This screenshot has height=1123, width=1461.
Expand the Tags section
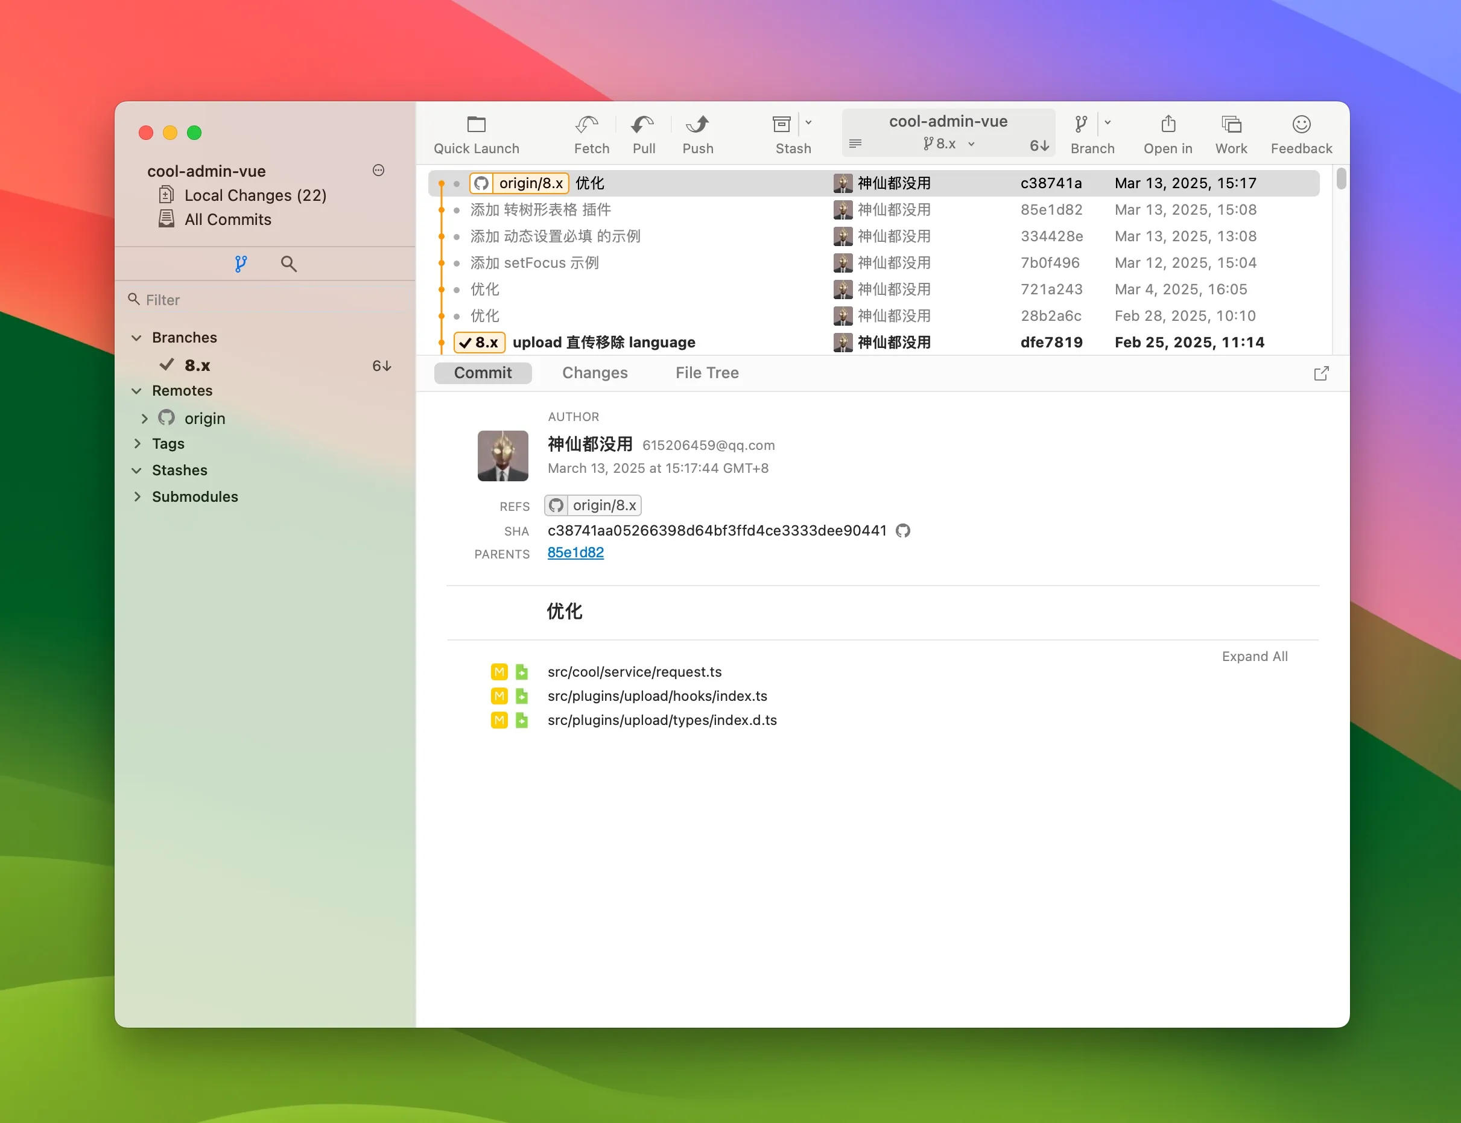tap(137, 444)
